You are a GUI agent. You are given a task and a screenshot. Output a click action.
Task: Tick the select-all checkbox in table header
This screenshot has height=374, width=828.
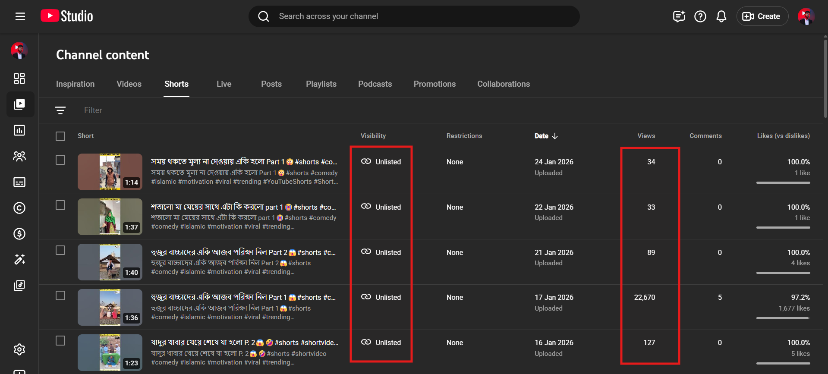click(x=60, y=136)
